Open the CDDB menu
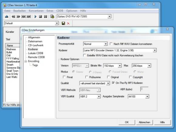Screen dimensions: 176x132 (x=59, y=11)
